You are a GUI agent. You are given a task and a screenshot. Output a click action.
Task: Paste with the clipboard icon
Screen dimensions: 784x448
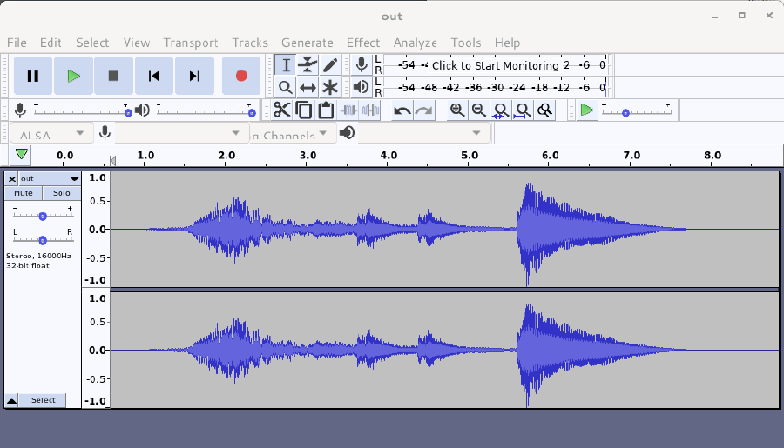326,110
